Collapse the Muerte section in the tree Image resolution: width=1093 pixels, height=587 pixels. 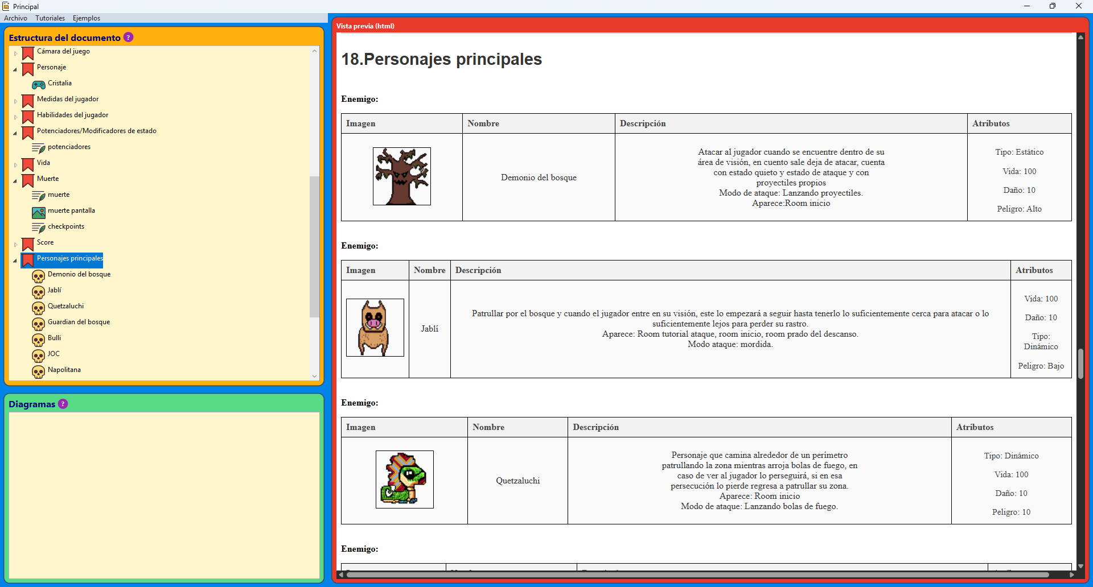click(14, 180)
